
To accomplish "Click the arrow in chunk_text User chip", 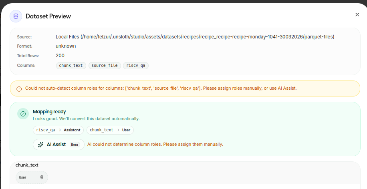I will [118, 130].
